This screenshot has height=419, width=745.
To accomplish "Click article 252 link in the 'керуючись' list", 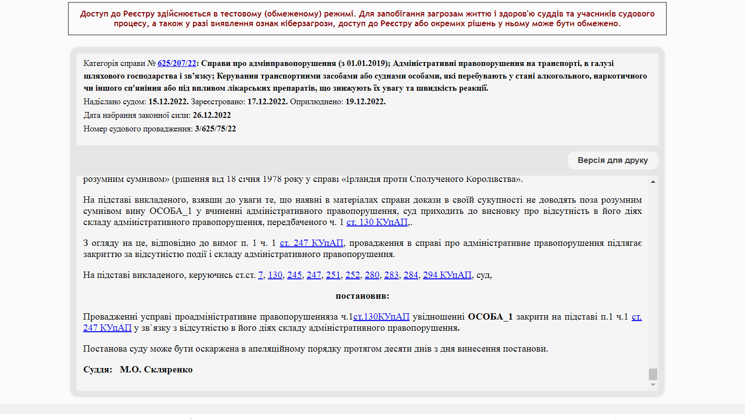I will point(353,275).
